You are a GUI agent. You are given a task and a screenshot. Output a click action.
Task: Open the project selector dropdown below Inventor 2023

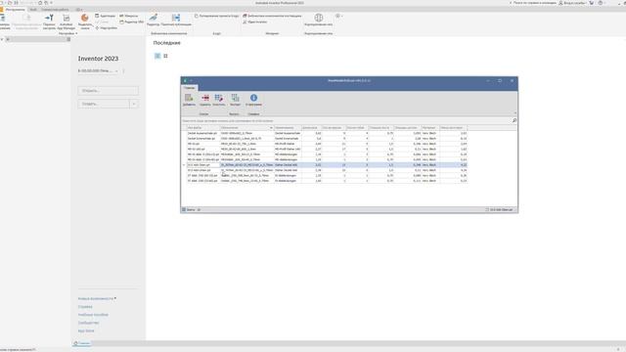(98, 70)
